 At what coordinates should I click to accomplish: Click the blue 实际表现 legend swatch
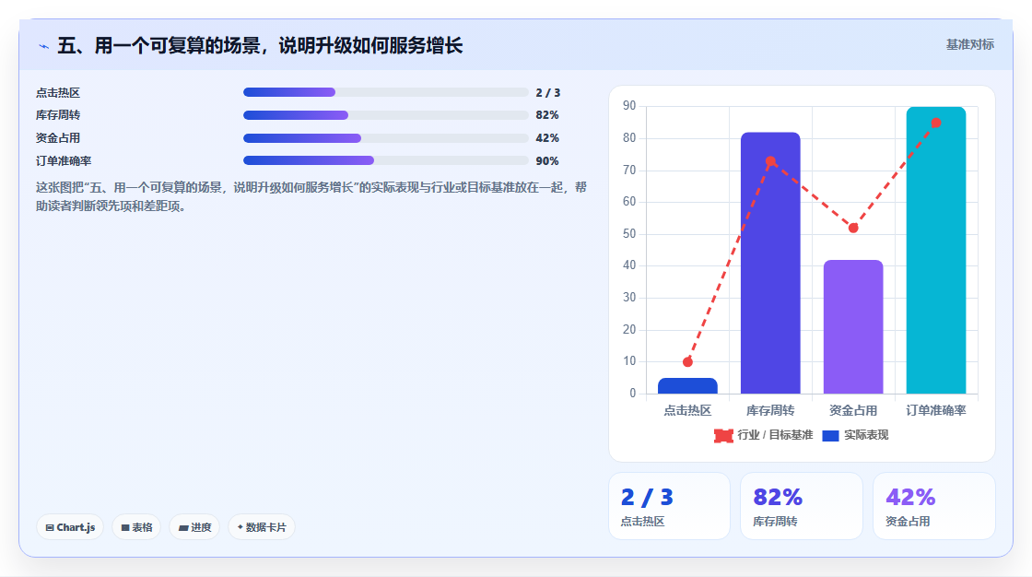tap(830, 435)
